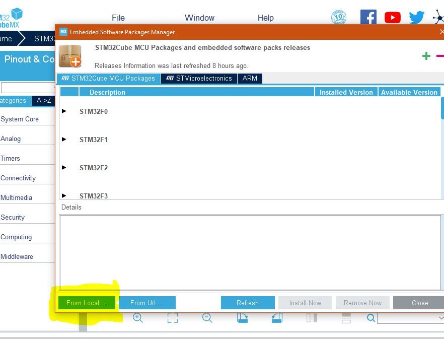Click the green plus expand-all icon
The height and width of the screenshot is (339, 444).
coord(426,56)
